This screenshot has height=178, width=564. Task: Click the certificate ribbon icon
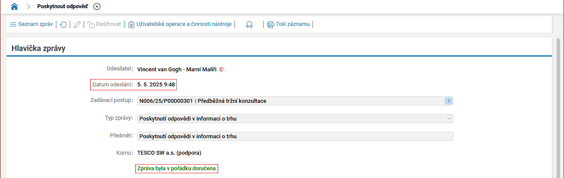[x=249, y=25]
